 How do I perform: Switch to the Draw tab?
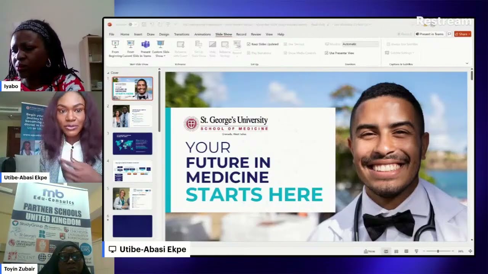coord(151,34)
